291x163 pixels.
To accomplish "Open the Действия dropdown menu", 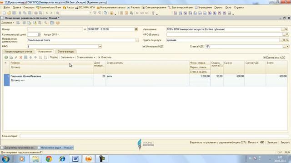I will pos(8,23).
